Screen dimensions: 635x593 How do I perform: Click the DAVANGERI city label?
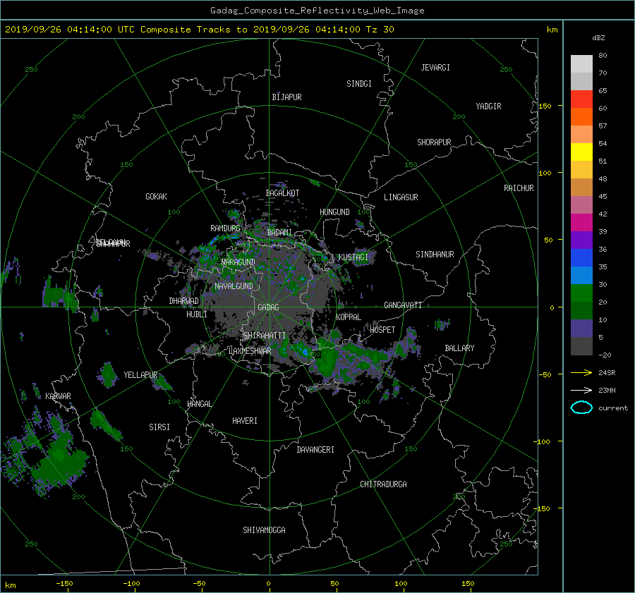(315, 450)
